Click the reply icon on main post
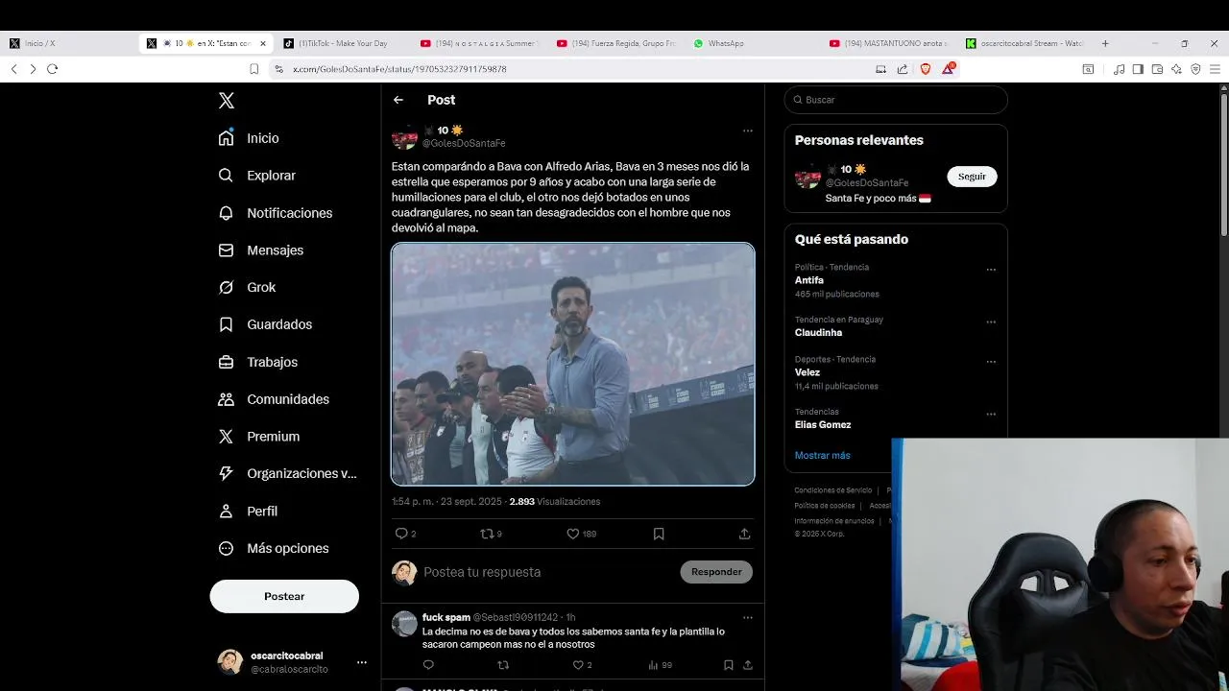 pos(401,534)
